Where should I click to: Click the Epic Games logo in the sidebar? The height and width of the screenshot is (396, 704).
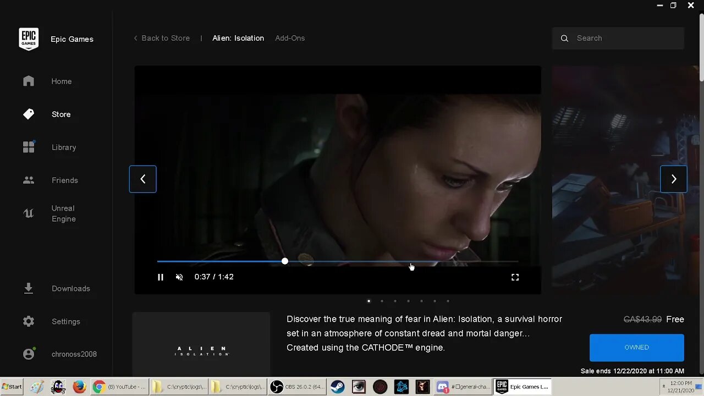click(29, 39)
